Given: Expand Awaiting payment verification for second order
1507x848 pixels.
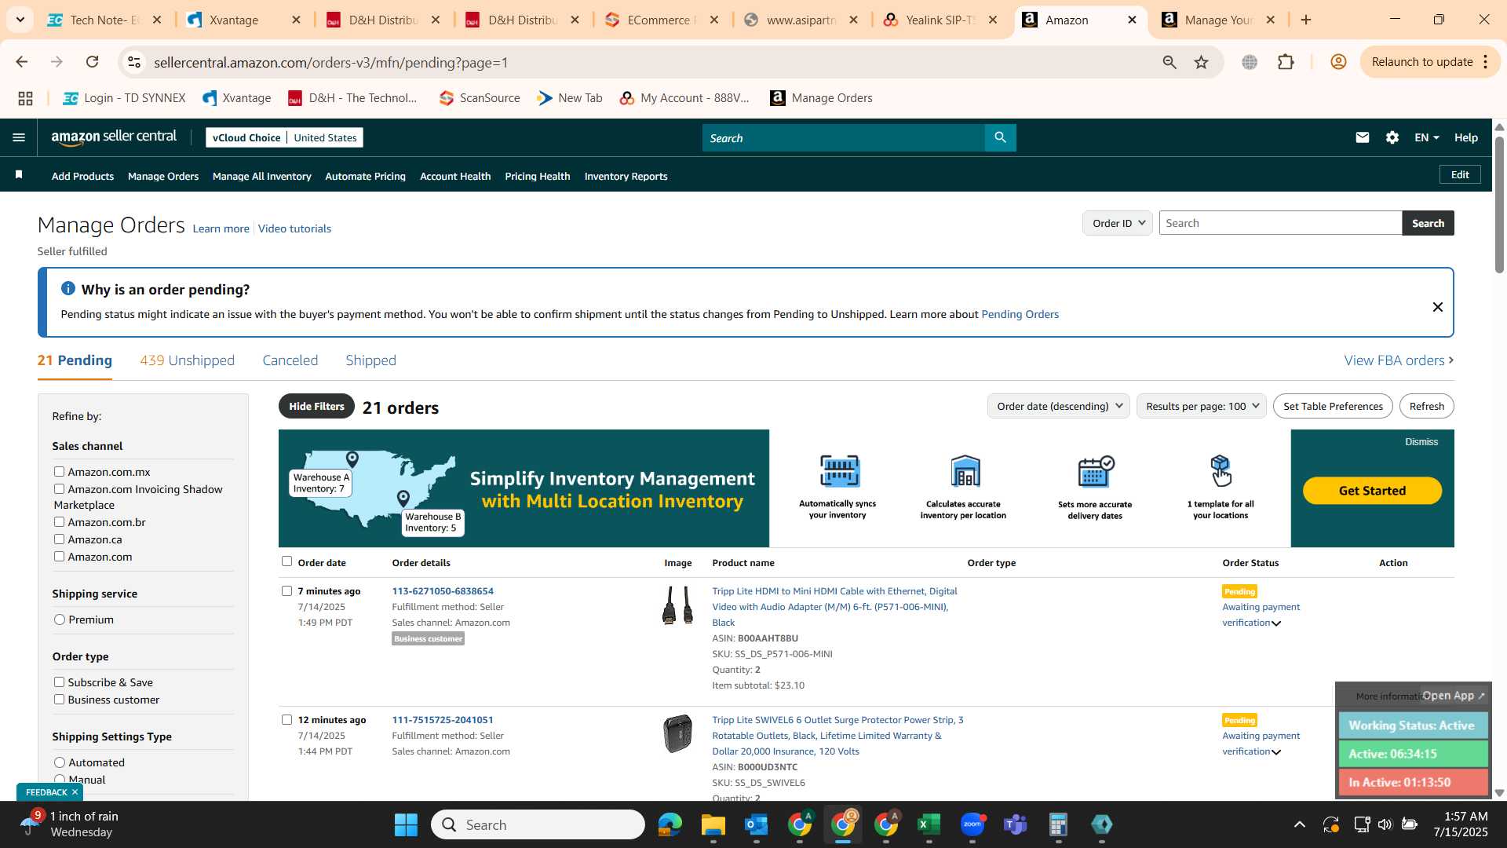Looking at the screenshot, I should (x=1276, y=752).
